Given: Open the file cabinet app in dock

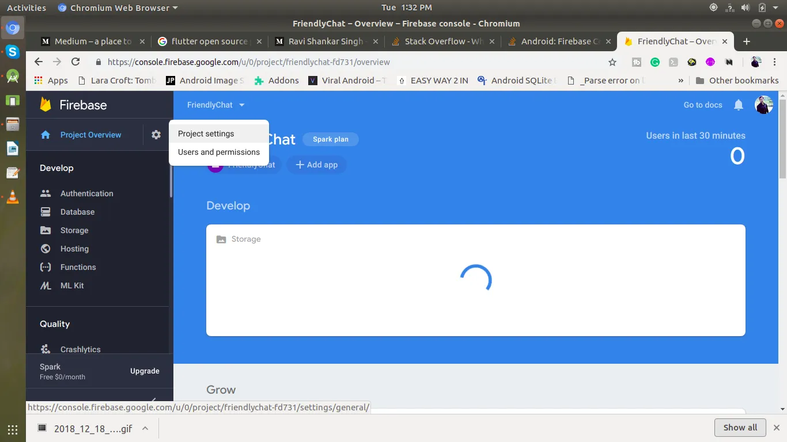Looking at the screenshot, I should 13,124.
